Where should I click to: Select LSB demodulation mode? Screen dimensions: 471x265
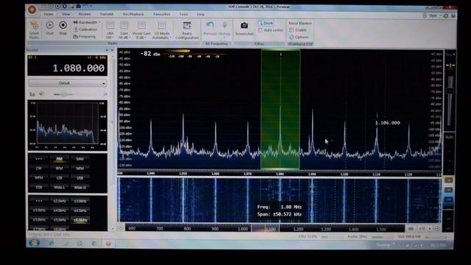(x=60, y=178)
